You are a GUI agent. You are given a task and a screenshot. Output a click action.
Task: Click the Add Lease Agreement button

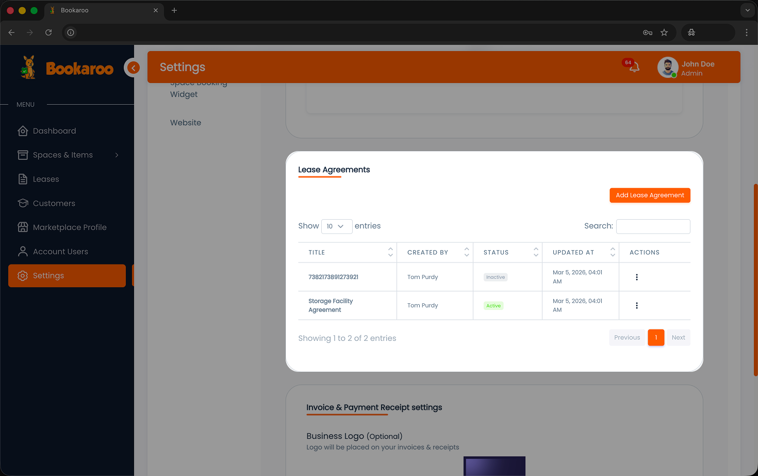click(650, 195)
